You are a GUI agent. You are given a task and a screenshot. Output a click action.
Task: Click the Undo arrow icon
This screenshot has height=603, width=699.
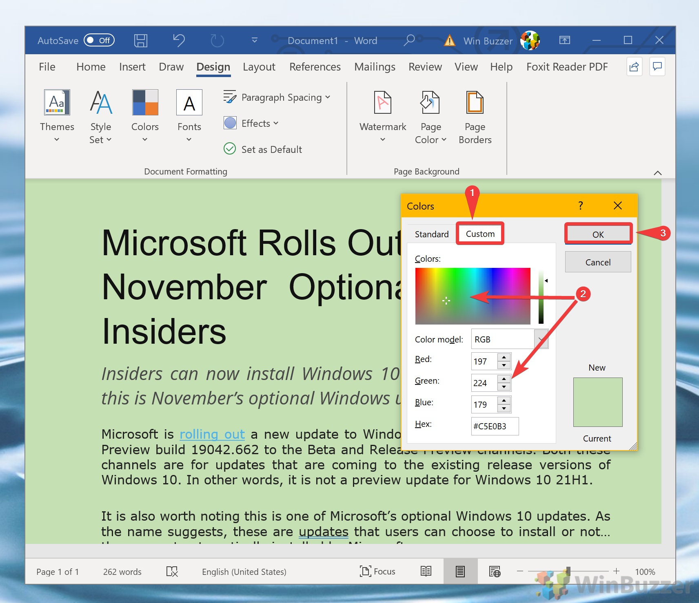point(179,40)
